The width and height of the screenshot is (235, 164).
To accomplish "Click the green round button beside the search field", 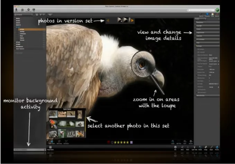I will coord(217,10).
